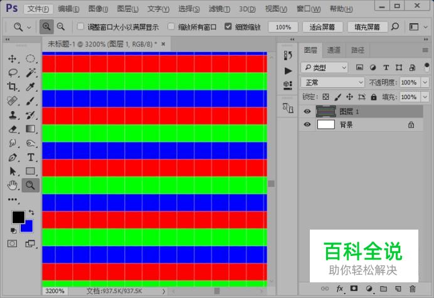Viewport: 434px width, 298px height.
Task: Select the Move tool
Action: coord(12,59)
